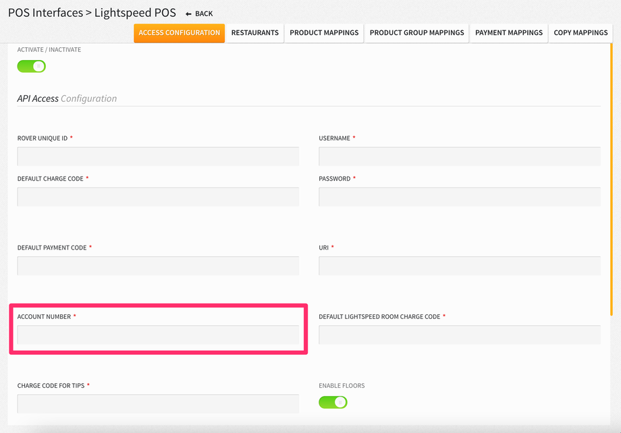The height and width of the screenshot is (433, 621).
Task: Click the 'POS Interfaces > Lightspeed POS' title
Action: pos(92,13)
